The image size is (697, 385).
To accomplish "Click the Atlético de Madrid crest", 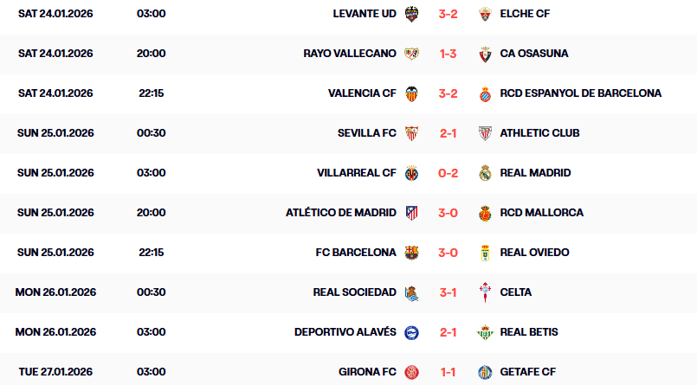I will click(x=412, y=213).
